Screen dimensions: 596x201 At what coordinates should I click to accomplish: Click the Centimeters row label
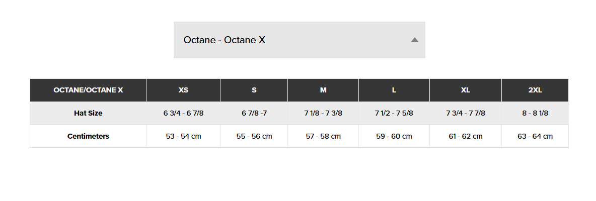click(88, 136)
